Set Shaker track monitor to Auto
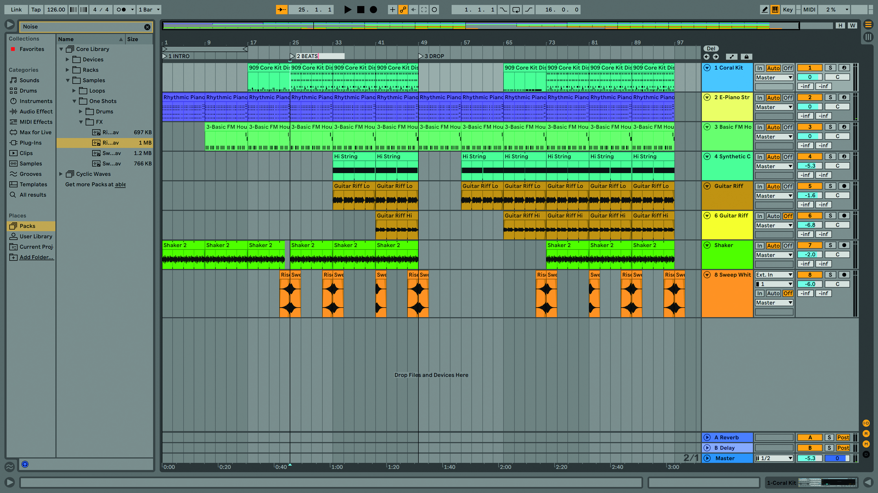Image resolution: width=878 pixels, height=493 pixels. pos(773,246)
